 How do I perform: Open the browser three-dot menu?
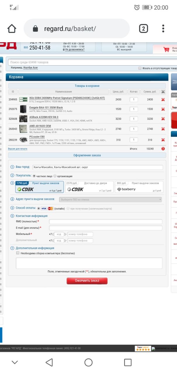pos(163,29)
